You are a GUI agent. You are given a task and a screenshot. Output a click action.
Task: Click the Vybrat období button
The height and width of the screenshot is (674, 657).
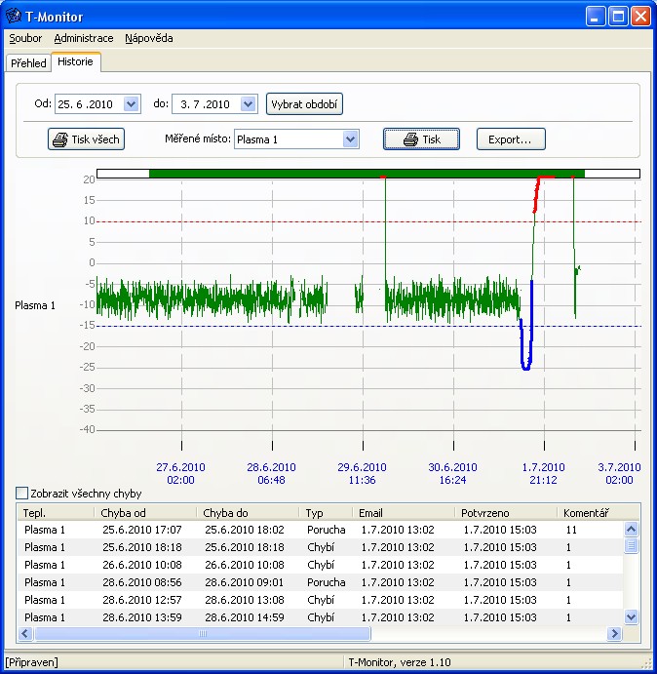coord(304,104)
